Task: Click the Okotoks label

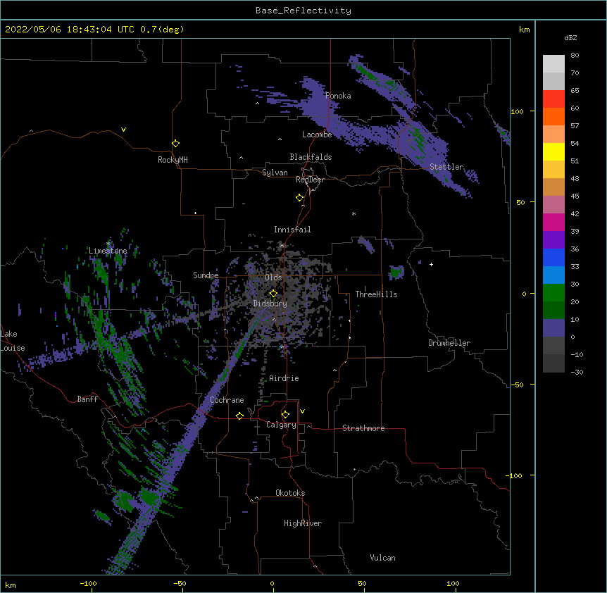Action: click(290, 493)
